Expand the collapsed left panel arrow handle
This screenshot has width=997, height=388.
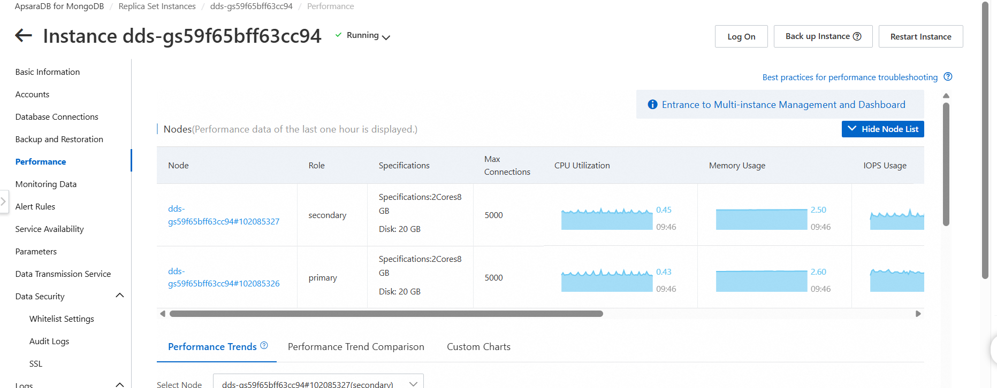click(4, 201)
